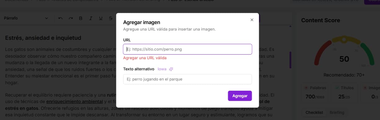Click the heading Estrés, ansiedad e inquietud

click(x=43, y=38)
